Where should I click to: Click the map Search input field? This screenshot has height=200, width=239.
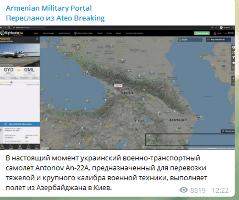[x=191, y=39]
